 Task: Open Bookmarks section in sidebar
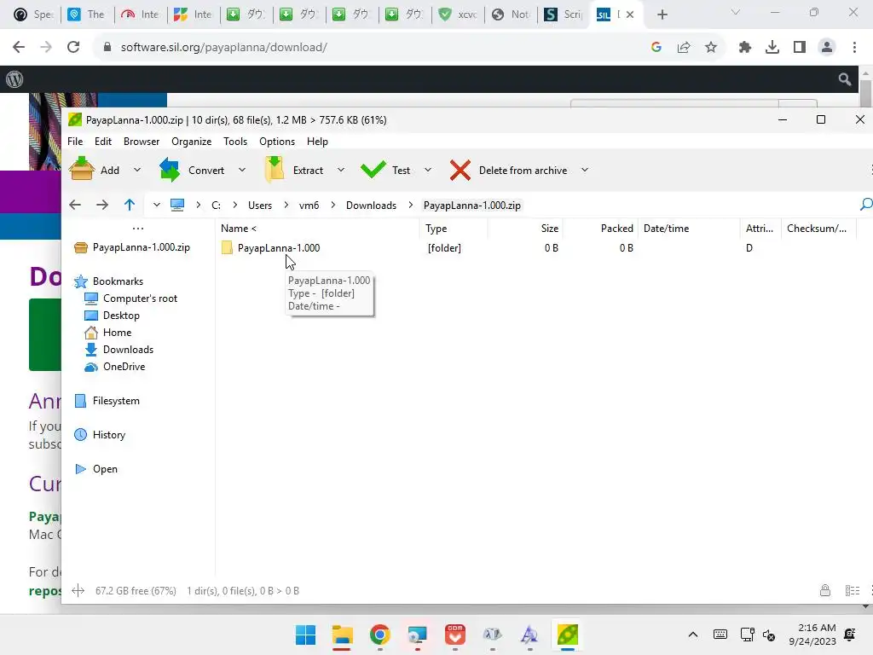(118, 281)
